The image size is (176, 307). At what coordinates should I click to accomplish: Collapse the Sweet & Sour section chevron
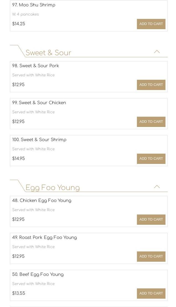[157, 52]
